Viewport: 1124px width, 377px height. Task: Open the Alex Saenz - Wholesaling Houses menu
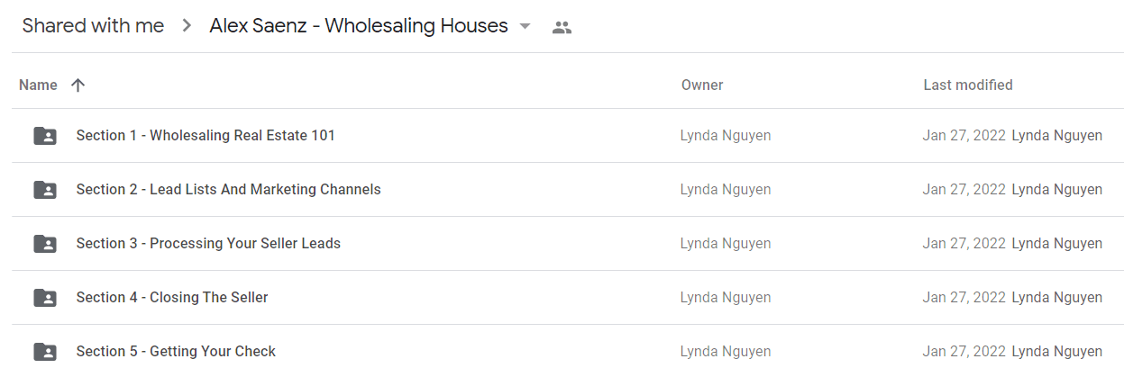pos(359,26)
